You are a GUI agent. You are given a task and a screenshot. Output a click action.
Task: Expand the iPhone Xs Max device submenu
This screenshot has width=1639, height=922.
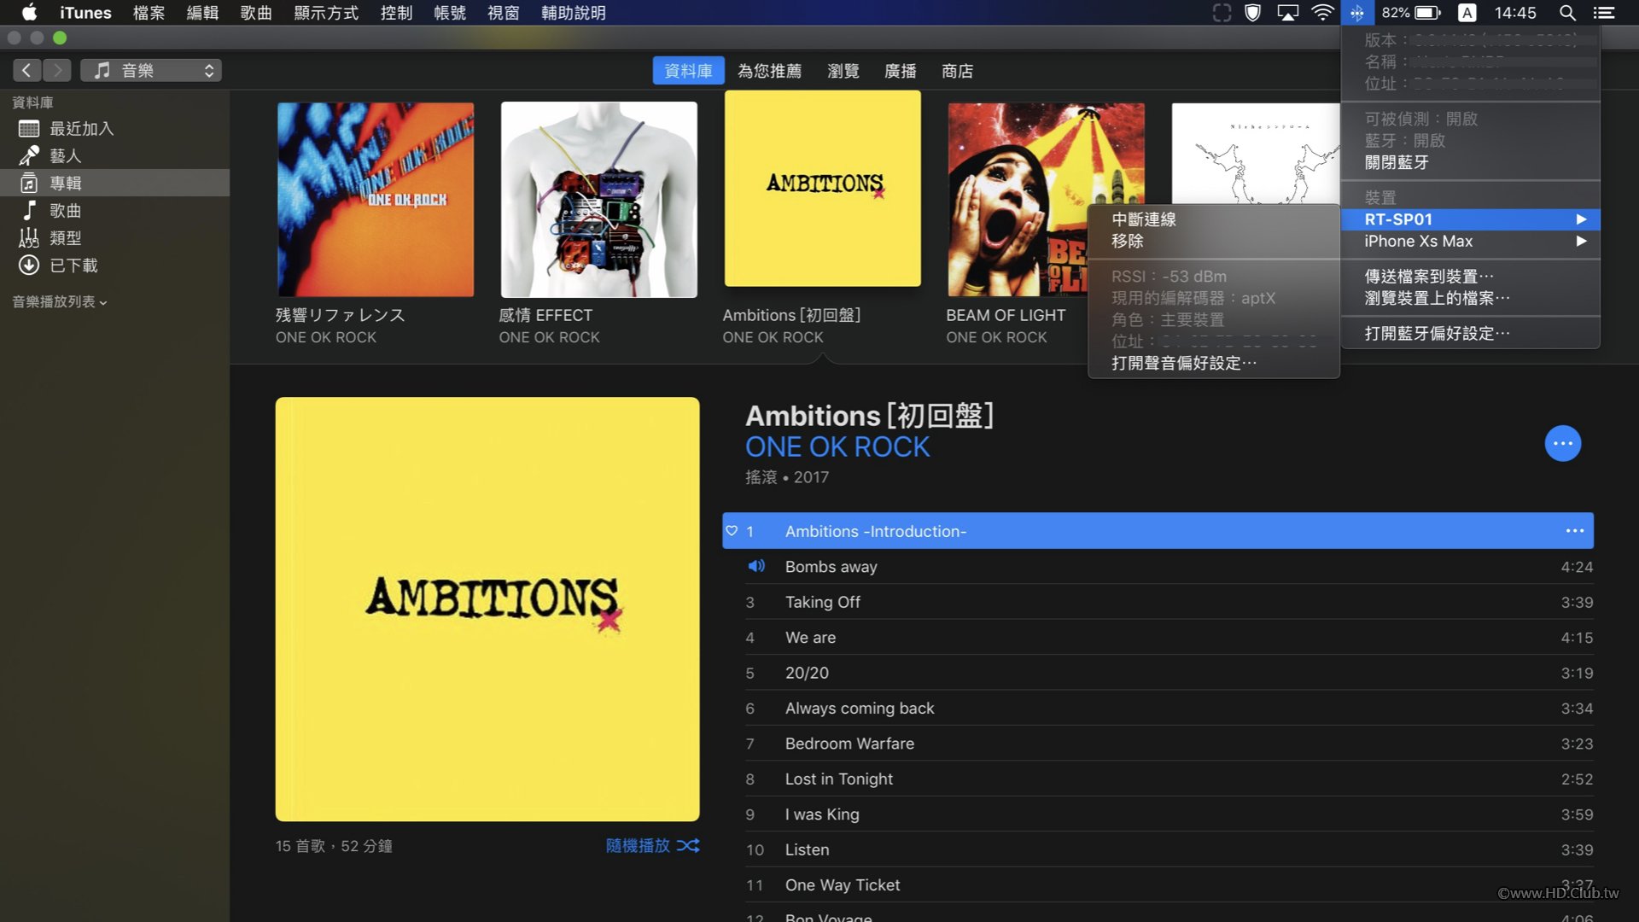click(1470, 242)
